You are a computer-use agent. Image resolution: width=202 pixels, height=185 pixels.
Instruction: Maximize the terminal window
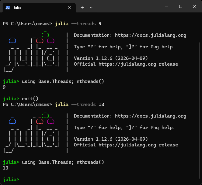click(x=181, y=6)
